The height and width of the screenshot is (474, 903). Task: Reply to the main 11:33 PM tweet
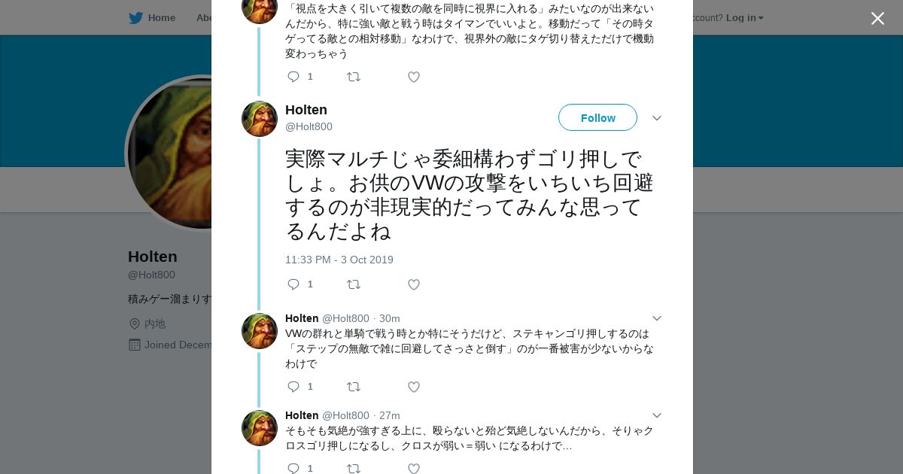pos(293,284)
